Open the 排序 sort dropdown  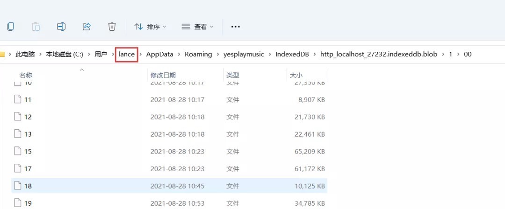[150, 27]
